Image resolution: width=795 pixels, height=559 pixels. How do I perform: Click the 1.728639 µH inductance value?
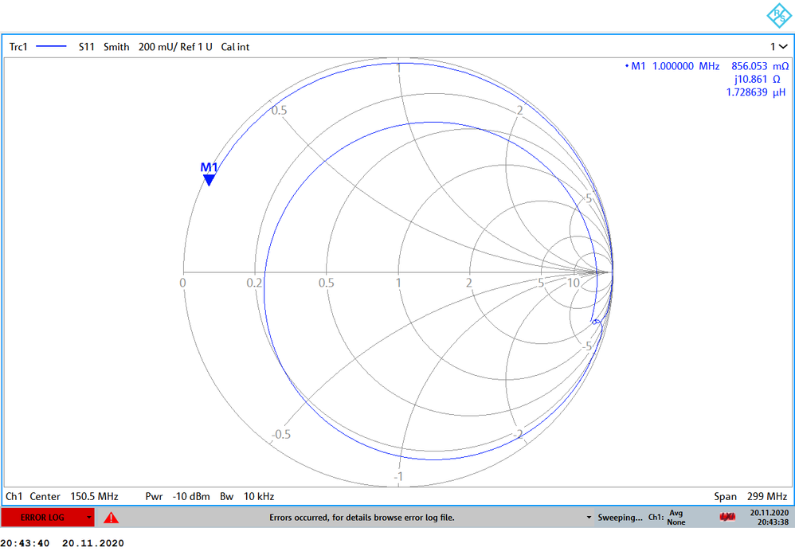(x=755, y=92)
